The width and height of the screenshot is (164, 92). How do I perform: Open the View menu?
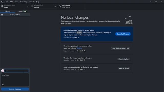16,2
